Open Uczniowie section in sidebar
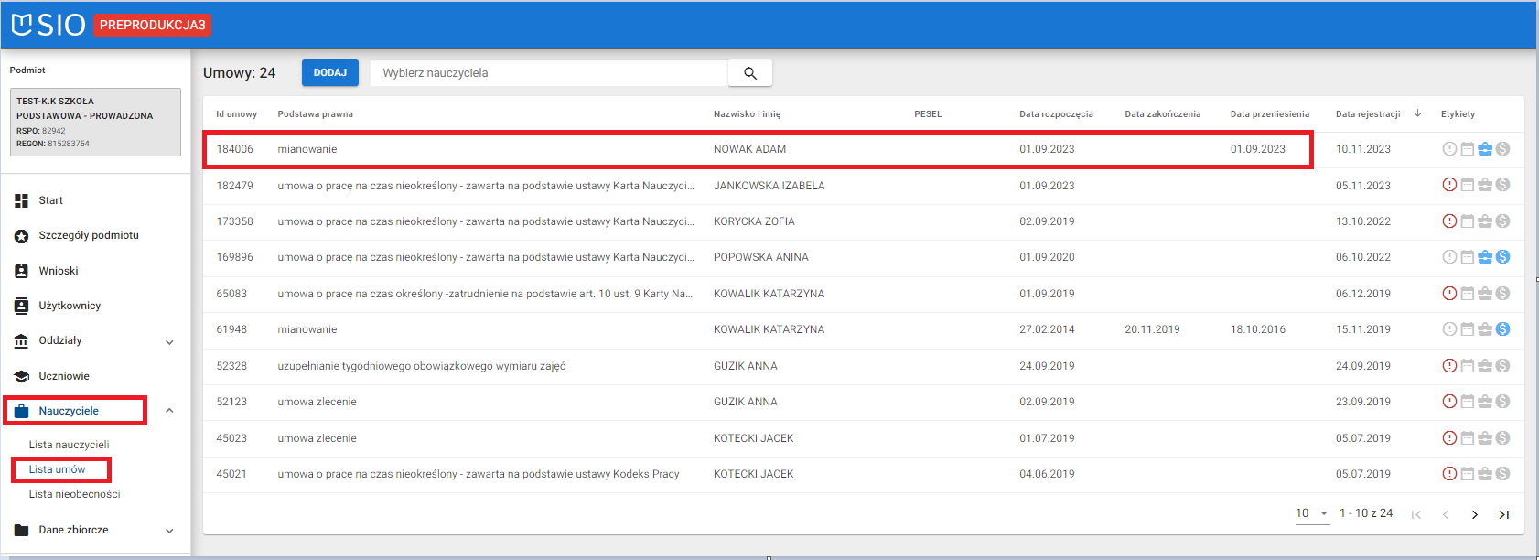The width and height of the screenshot is (1539, 560). point(64,376)
